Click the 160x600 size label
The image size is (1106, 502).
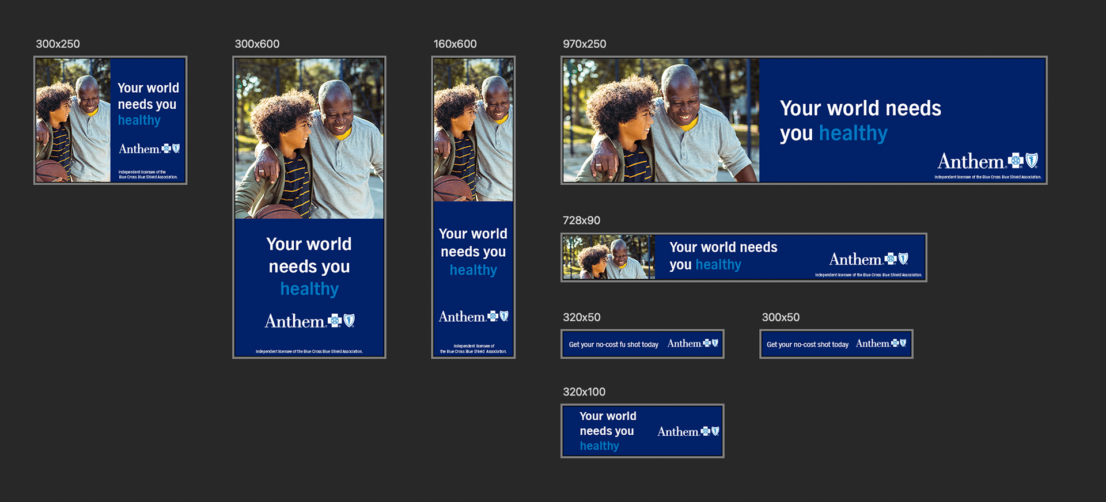(455, 44)
